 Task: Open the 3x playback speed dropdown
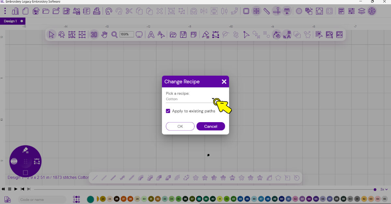pyautogui.click(x=384, y=189)
